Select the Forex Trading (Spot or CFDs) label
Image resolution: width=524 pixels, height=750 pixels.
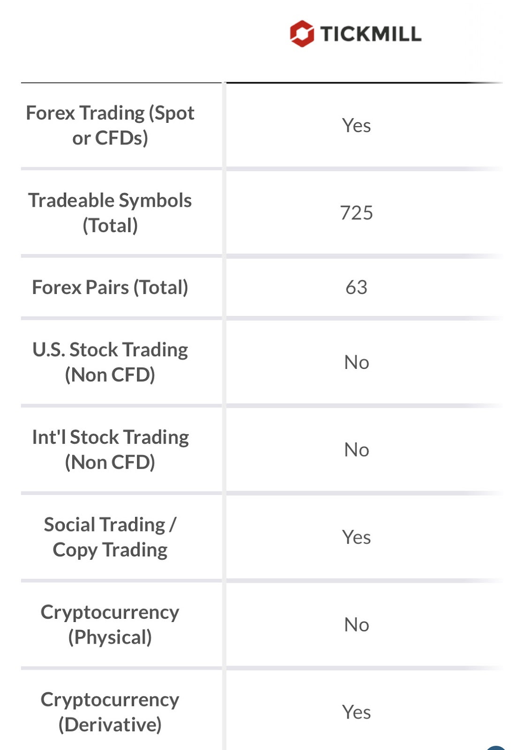pos(110,126)
